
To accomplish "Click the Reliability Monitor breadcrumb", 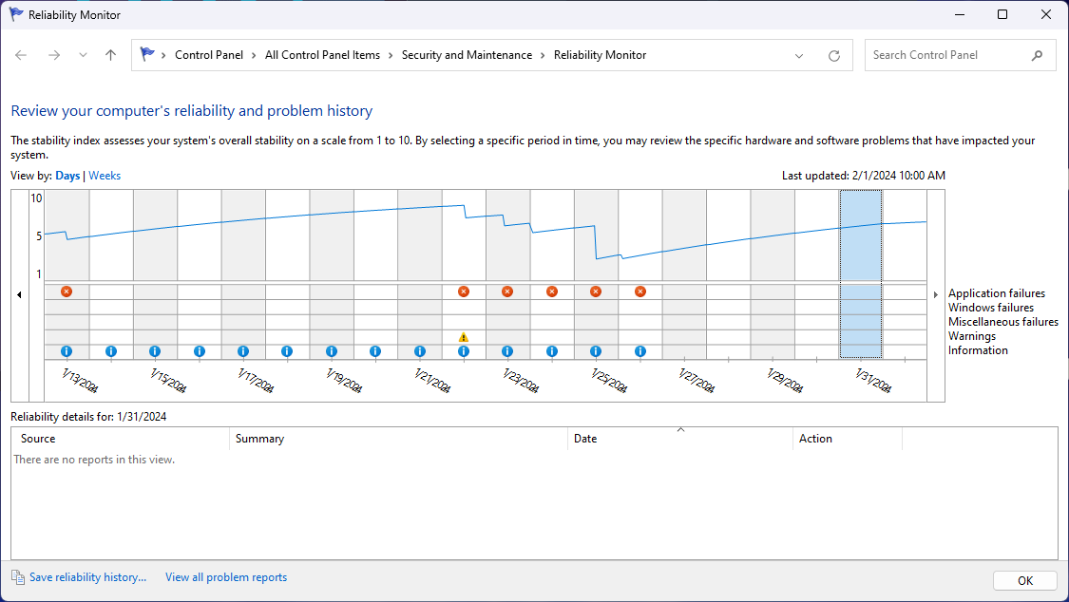I will point(600,55).
